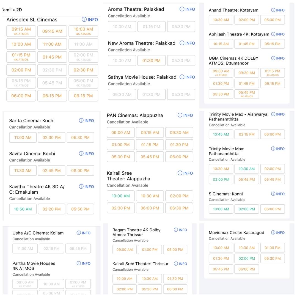Open INFO for Aroma Theatre: Palakkad
The width and height of the screenshot is (297, 297).
(x=187, y=9)
